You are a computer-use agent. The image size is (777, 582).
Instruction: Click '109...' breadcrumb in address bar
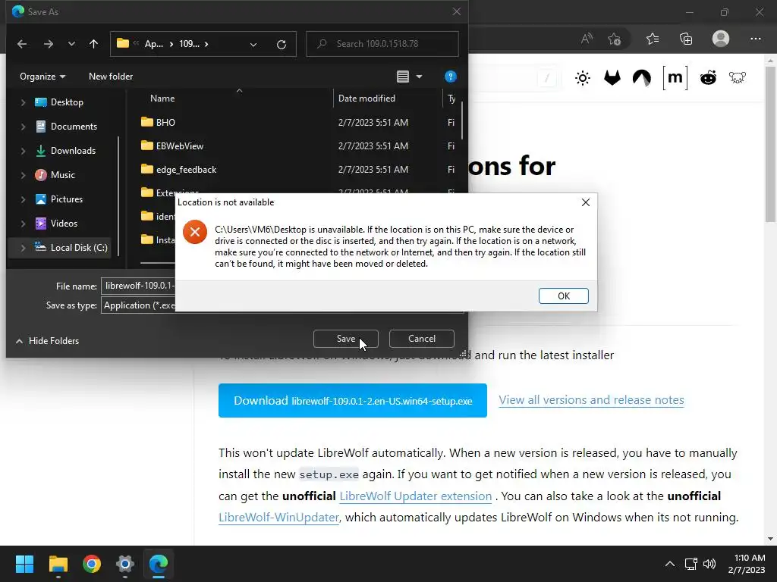pyautogui.click(x=189, y=44)
